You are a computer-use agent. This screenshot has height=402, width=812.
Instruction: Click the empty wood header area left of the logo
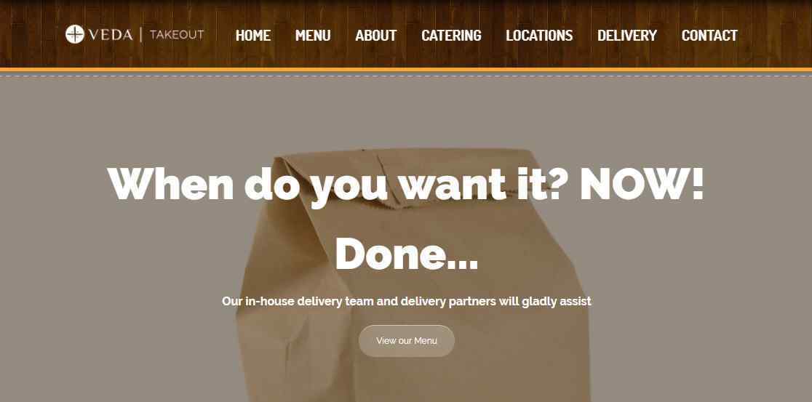pos(31,34)
